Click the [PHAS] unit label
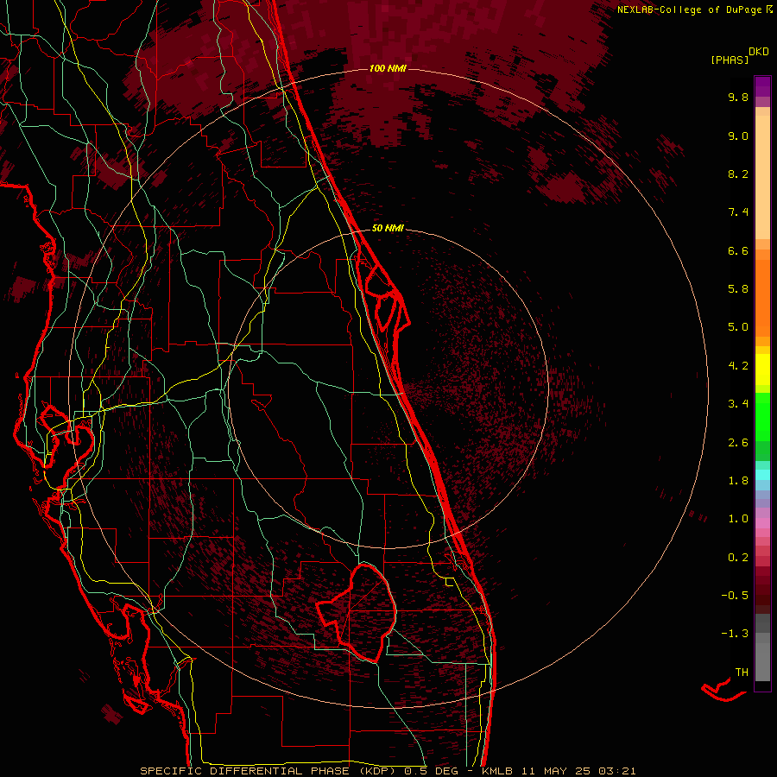The height and width of the screenshot is (777, 777). (x=730, y=60)
